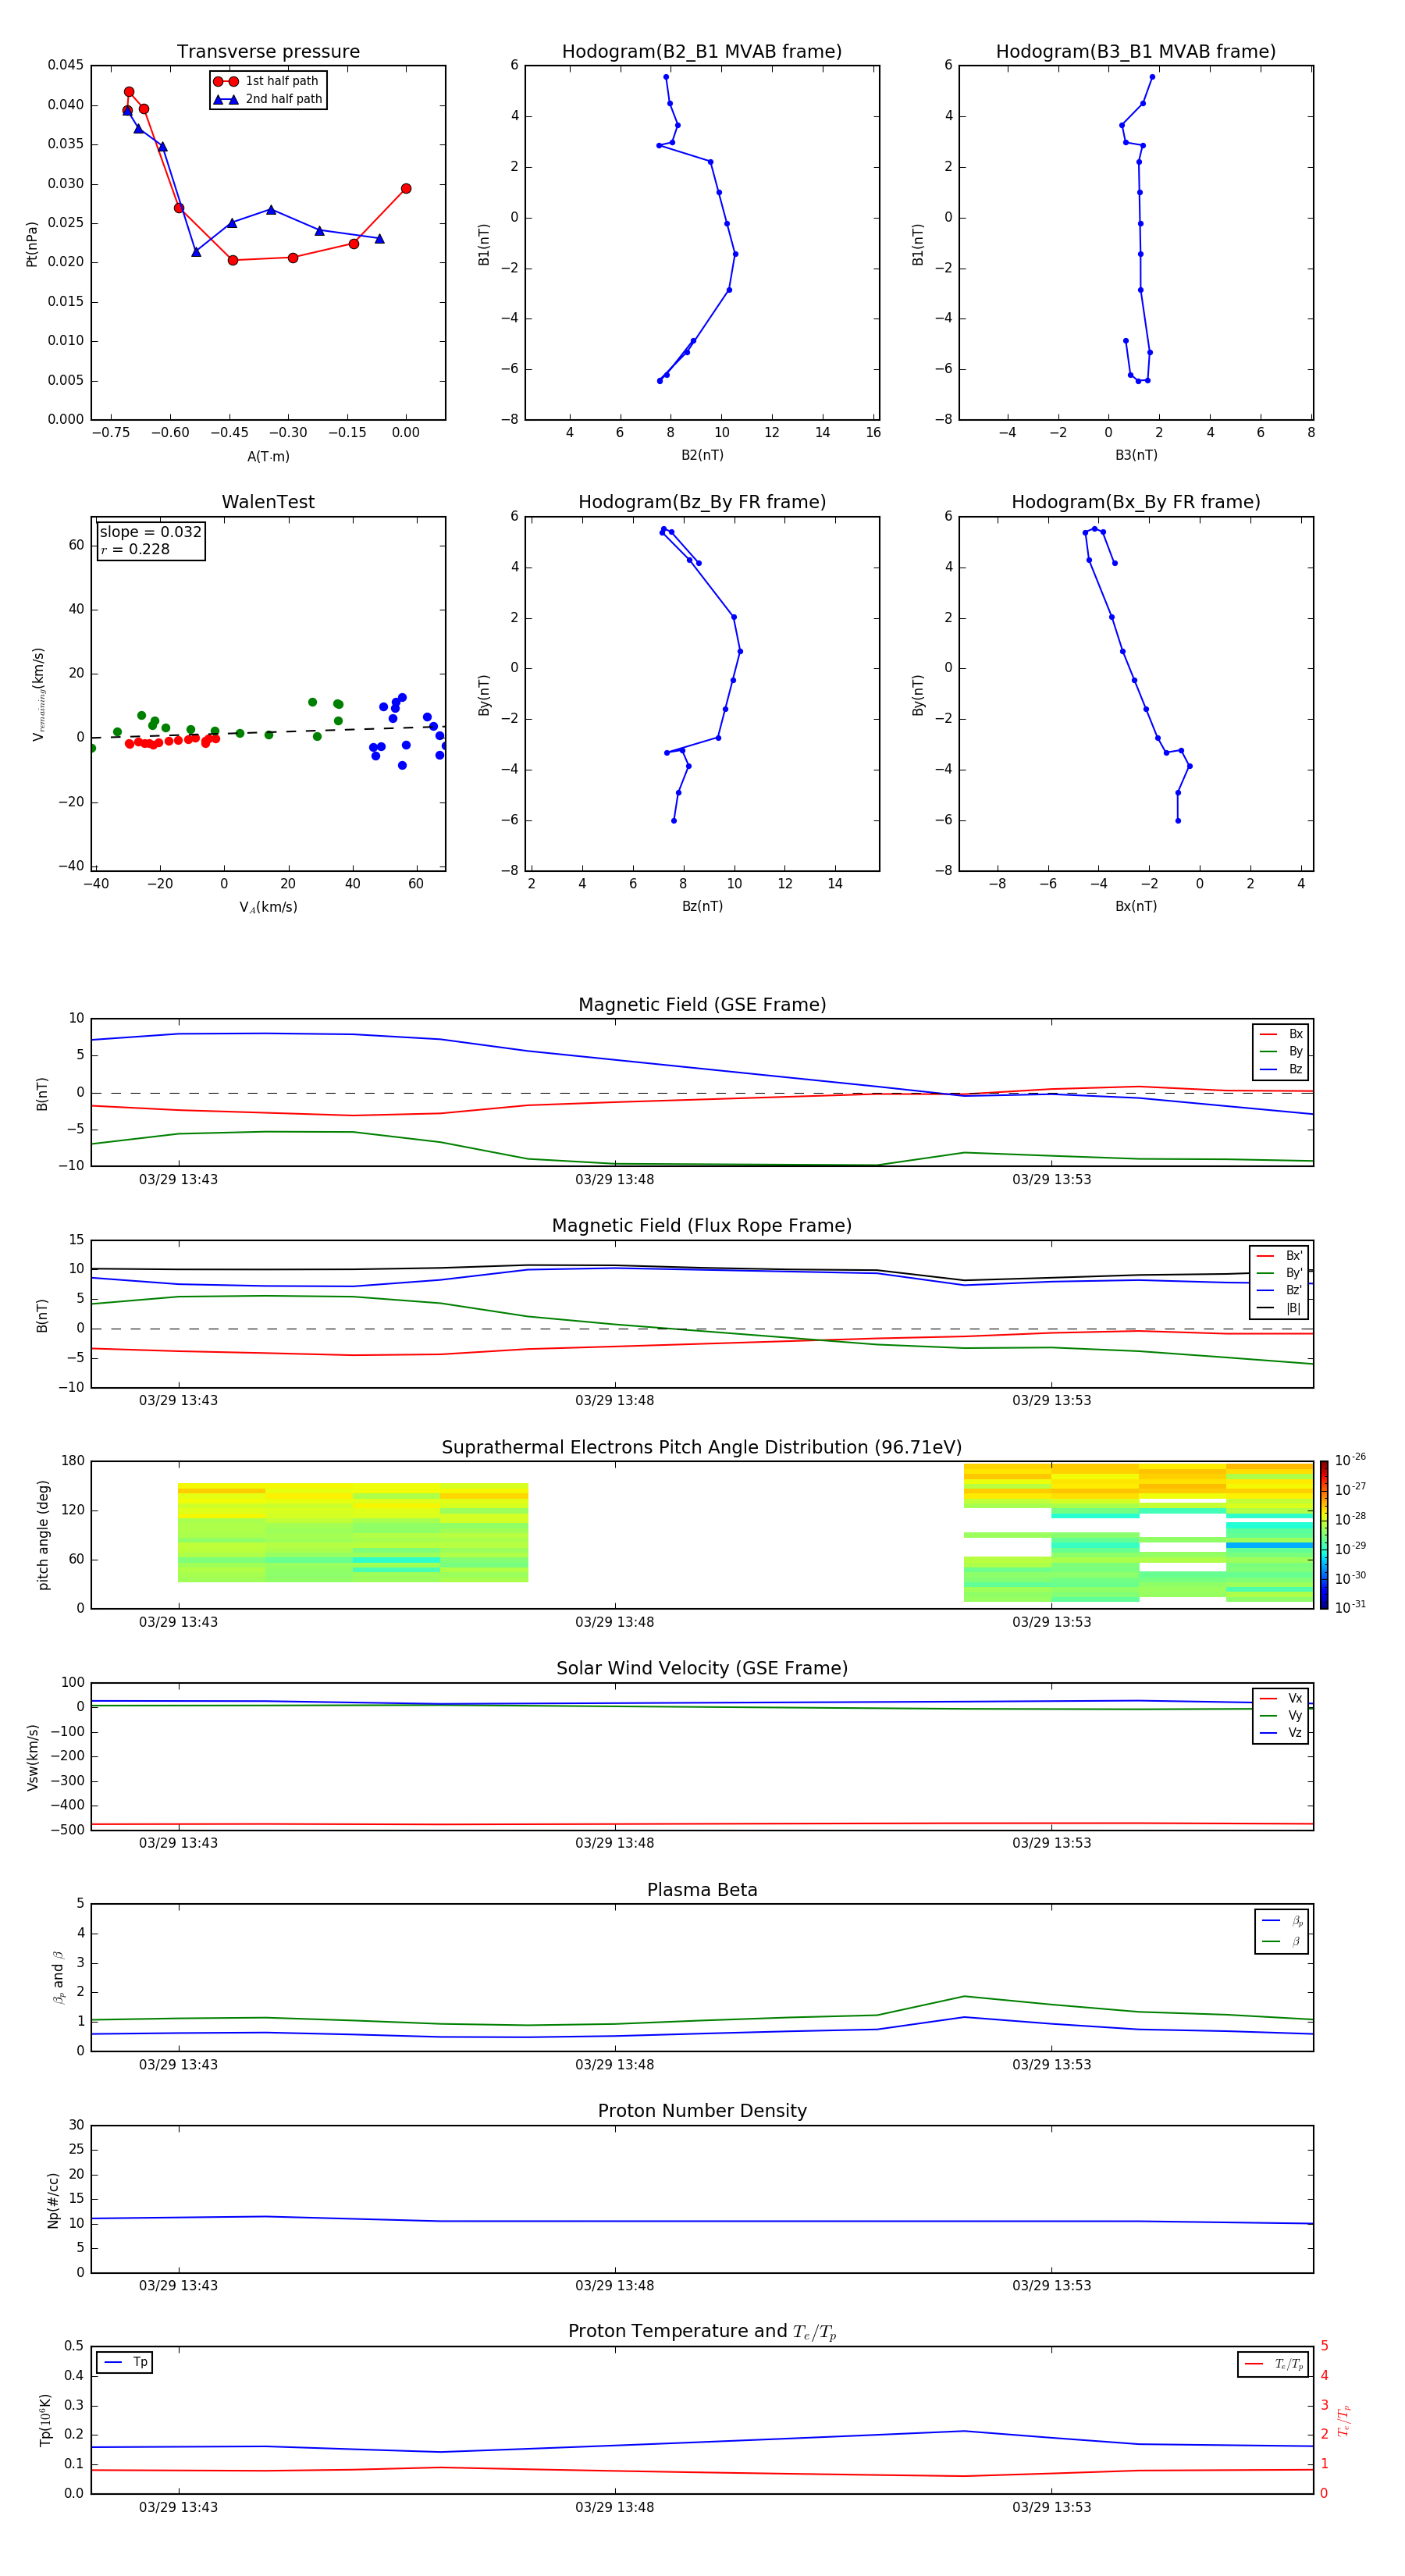Click the 'Tp' legend entry in temperature plot

click(x=125, y=2363)
